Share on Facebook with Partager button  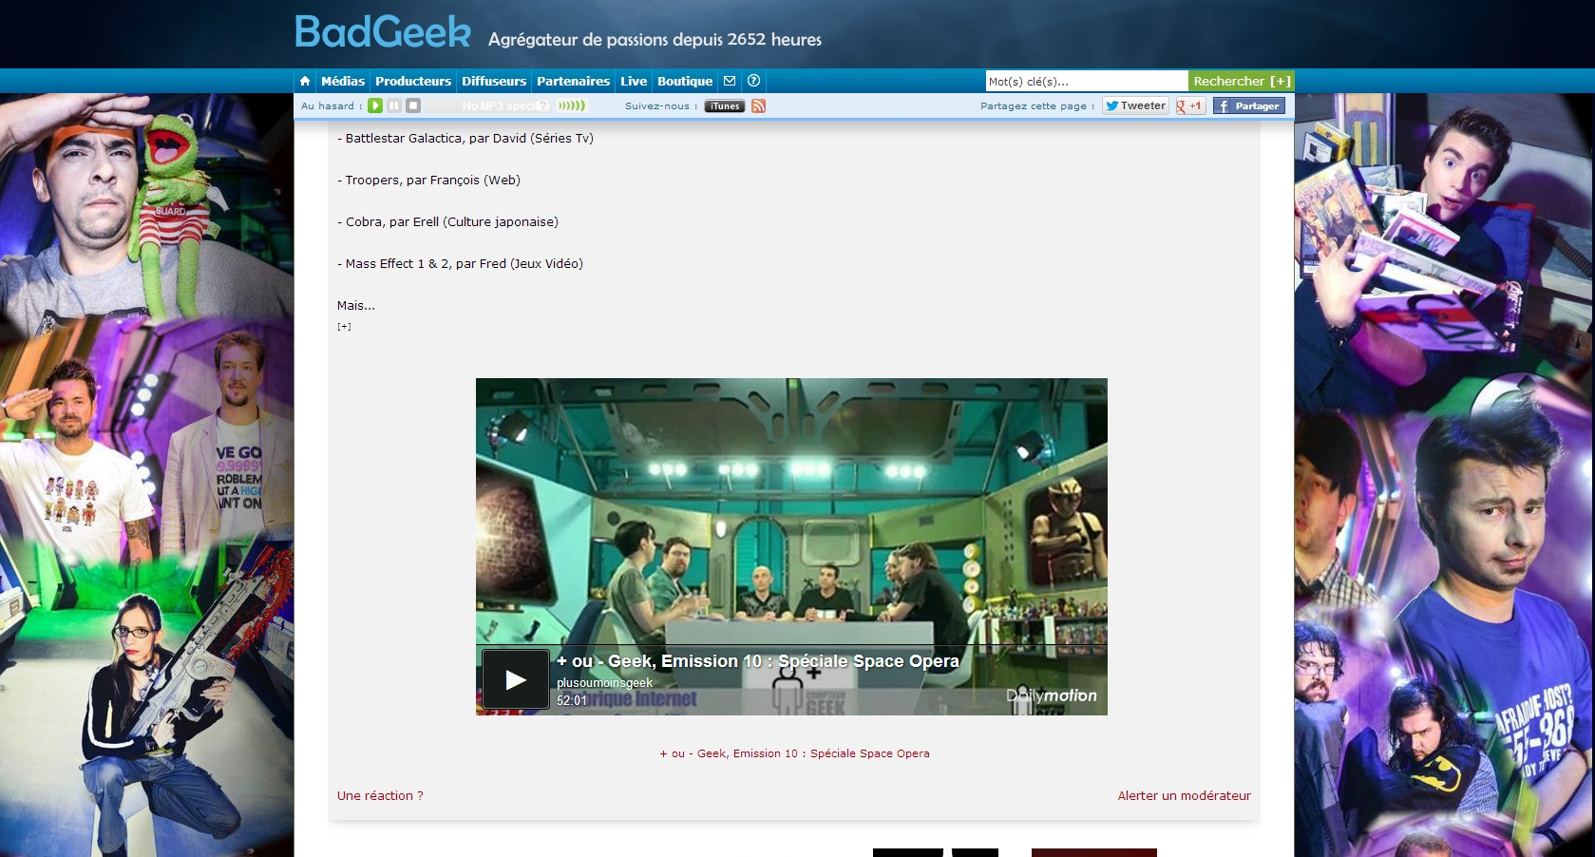(x=1248, y=106)
